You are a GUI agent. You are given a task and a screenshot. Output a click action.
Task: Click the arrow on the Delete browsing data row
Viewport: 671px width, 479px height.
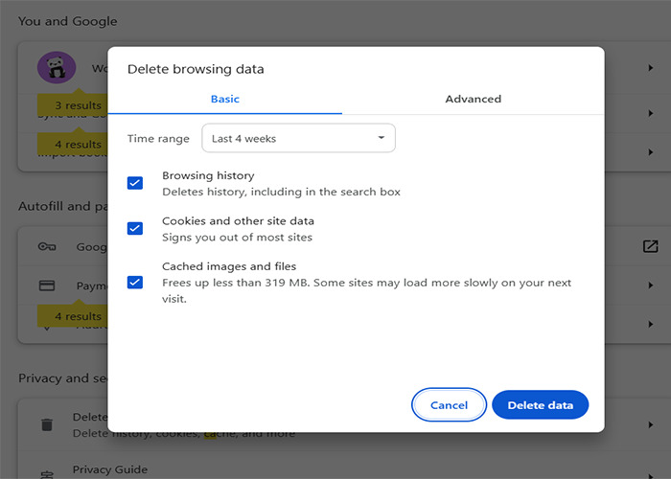click(x=650, y=424)
